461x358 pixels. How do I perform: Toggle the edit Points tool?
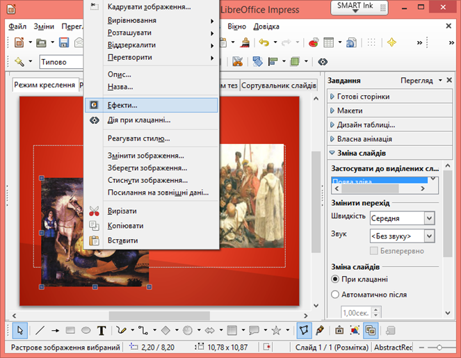point(304,330)
